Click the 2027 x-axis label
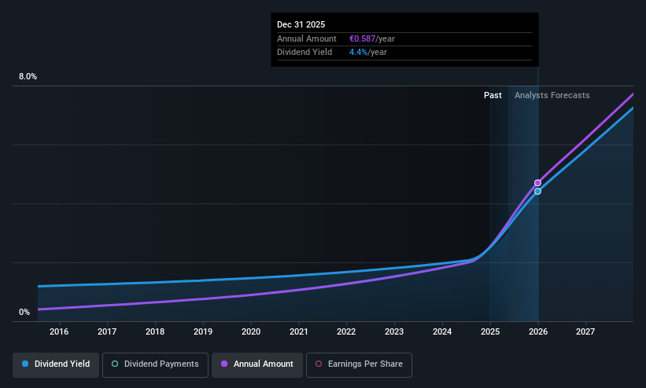The image size is (646, 388). [585, 331]
